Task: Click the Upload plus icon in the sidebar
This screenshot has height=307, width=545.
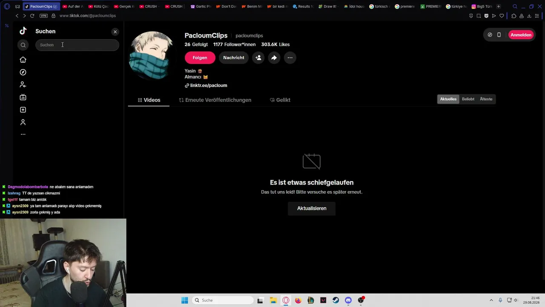Action: point(23,110)
